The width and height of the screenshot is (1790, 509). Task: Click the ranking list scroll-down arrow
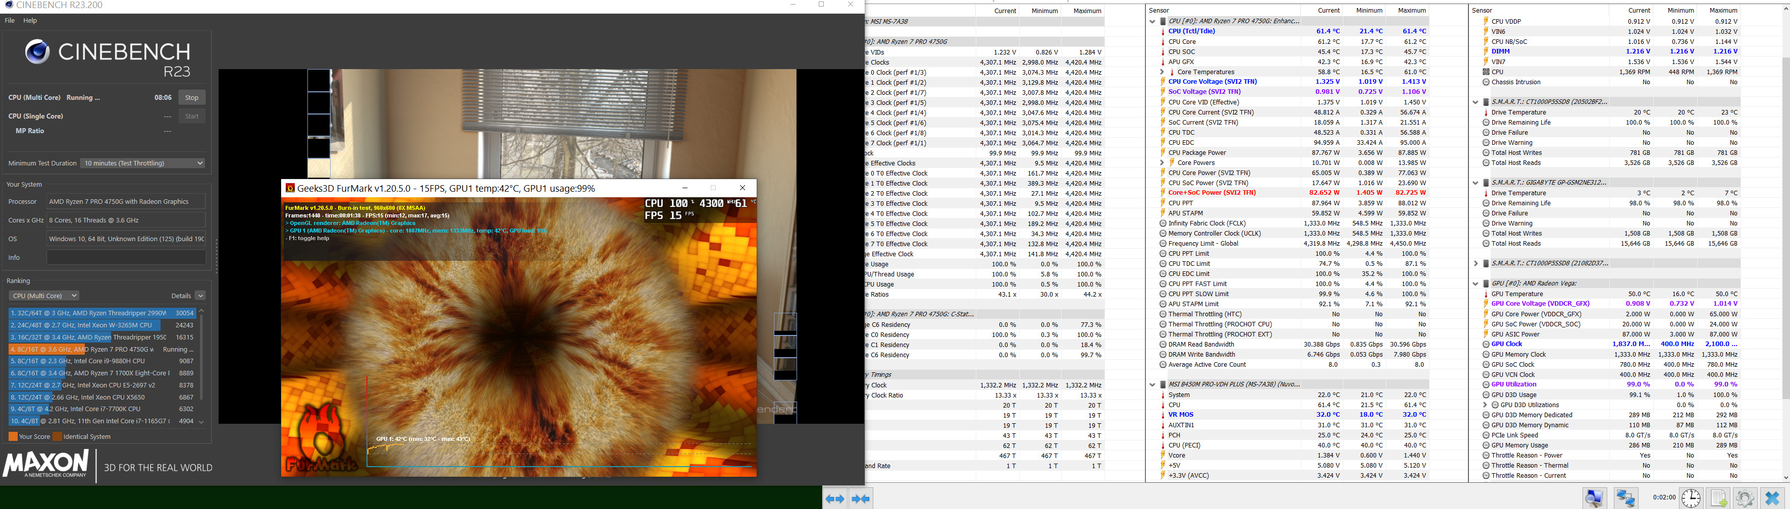pyautogui.click(x=201, y=422)
